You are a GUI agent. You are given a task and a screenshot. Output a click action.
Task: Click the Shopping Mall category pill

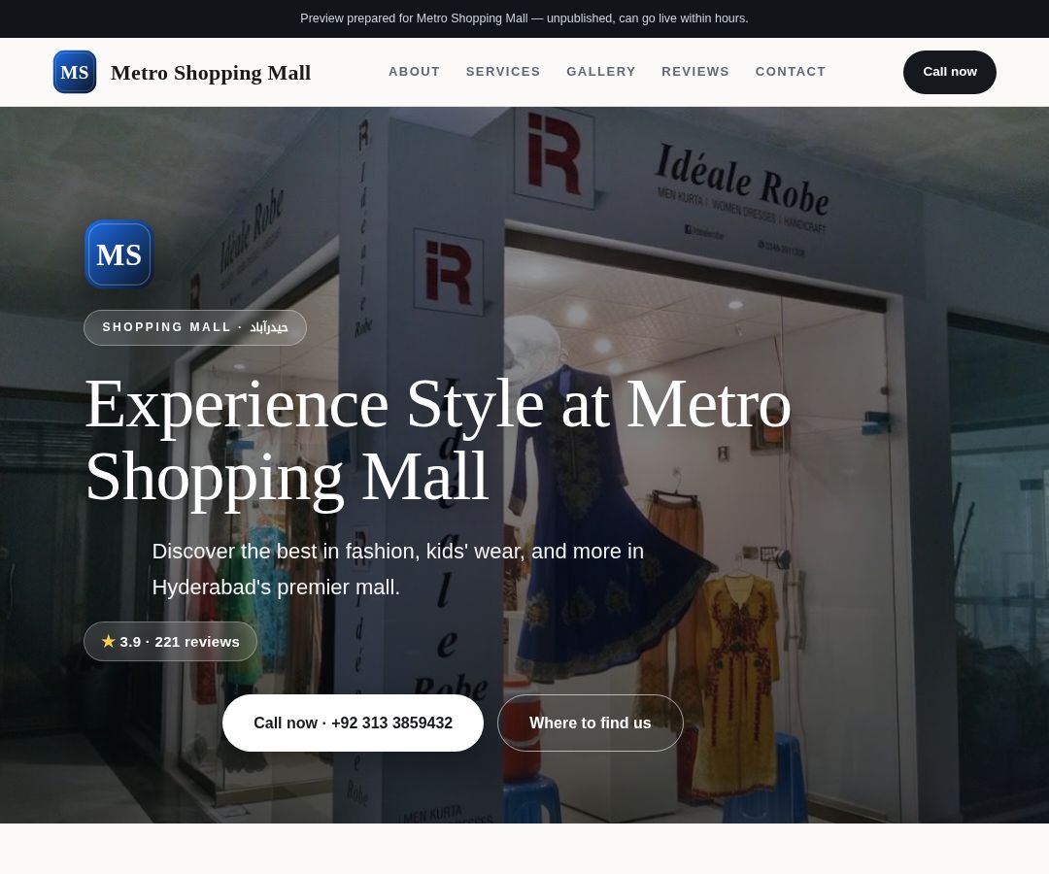(x=194, y=327)
